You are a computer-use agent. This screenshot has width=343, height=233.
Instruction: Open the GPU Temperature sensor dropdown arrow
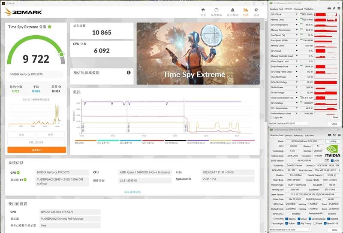[x=297, y=25]
